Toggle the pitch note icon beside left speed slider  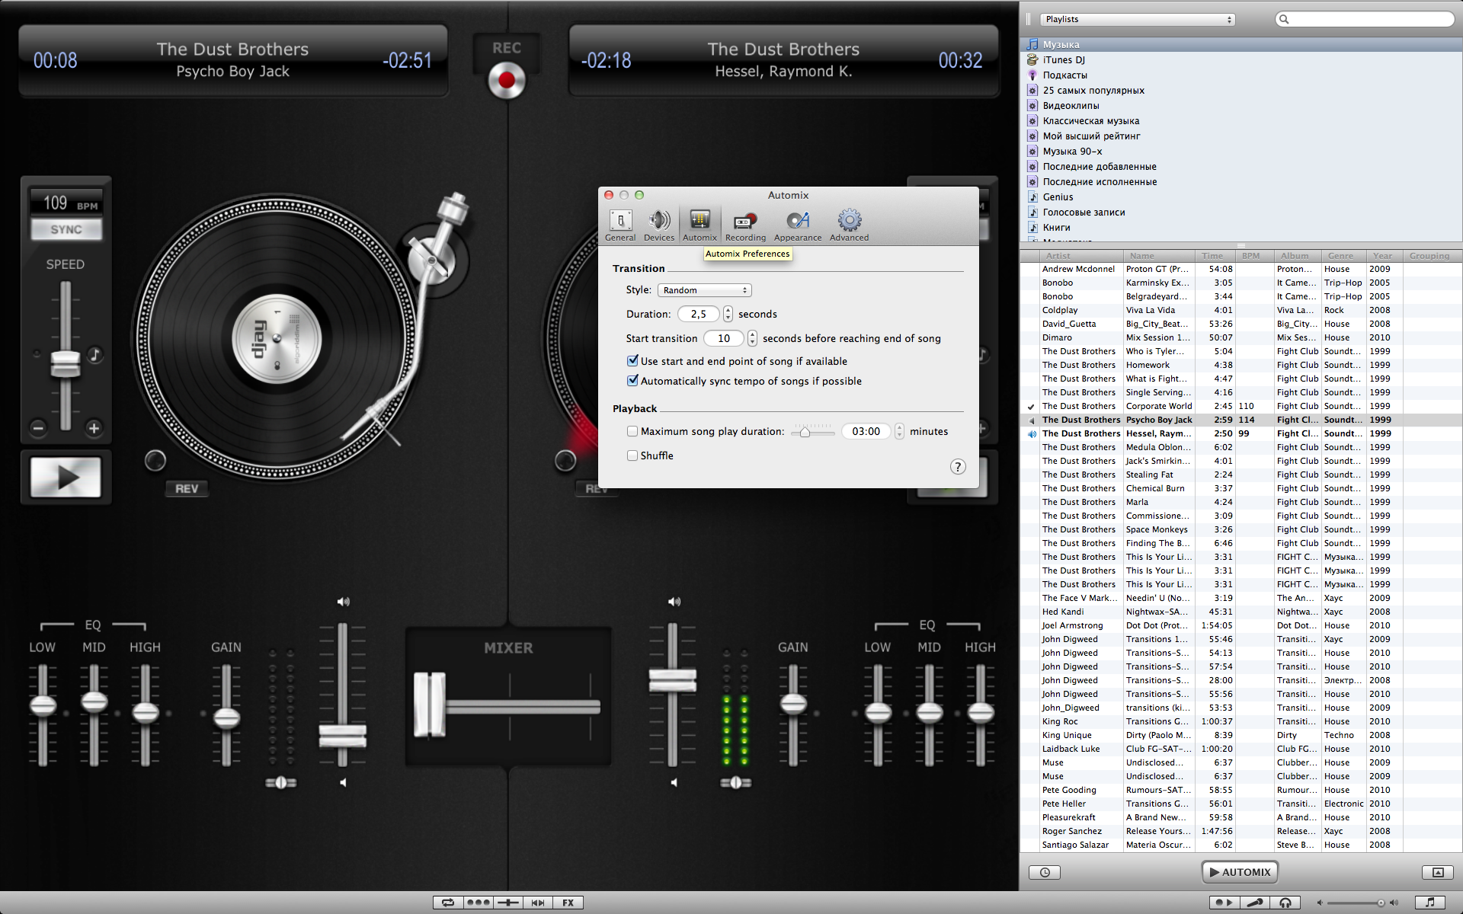tap(94, 354)
